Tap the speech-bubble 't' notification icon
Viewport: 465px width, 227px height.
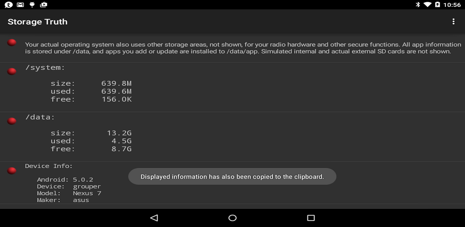[8, 5]
